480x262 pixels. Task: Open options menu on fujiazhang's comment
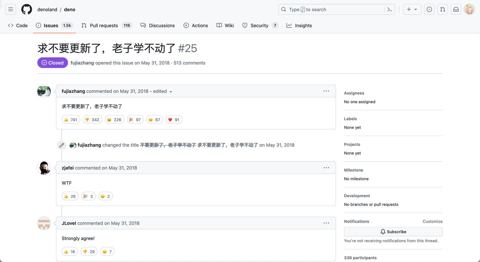tap(326, 91)
